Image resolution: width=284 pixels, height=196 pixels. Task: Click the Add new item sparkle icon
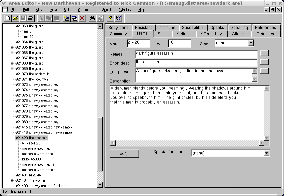pos(67,18)
